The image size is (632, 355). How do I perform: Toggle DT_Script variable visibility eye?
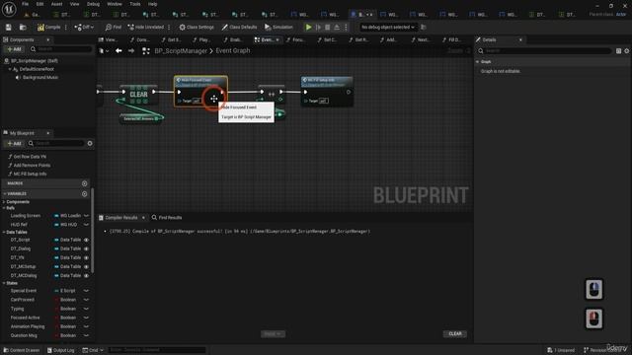click(x=86, y=240)
